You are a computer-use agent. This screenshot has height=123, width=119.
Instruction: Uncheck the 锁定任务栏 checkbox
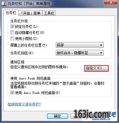12,27
